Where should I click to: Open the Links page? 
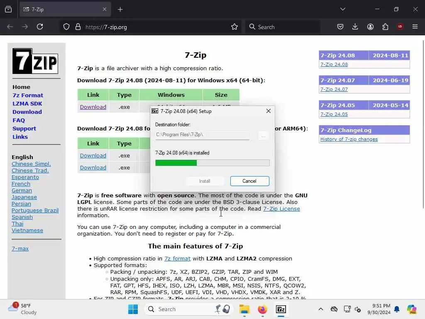coord(20,137)
